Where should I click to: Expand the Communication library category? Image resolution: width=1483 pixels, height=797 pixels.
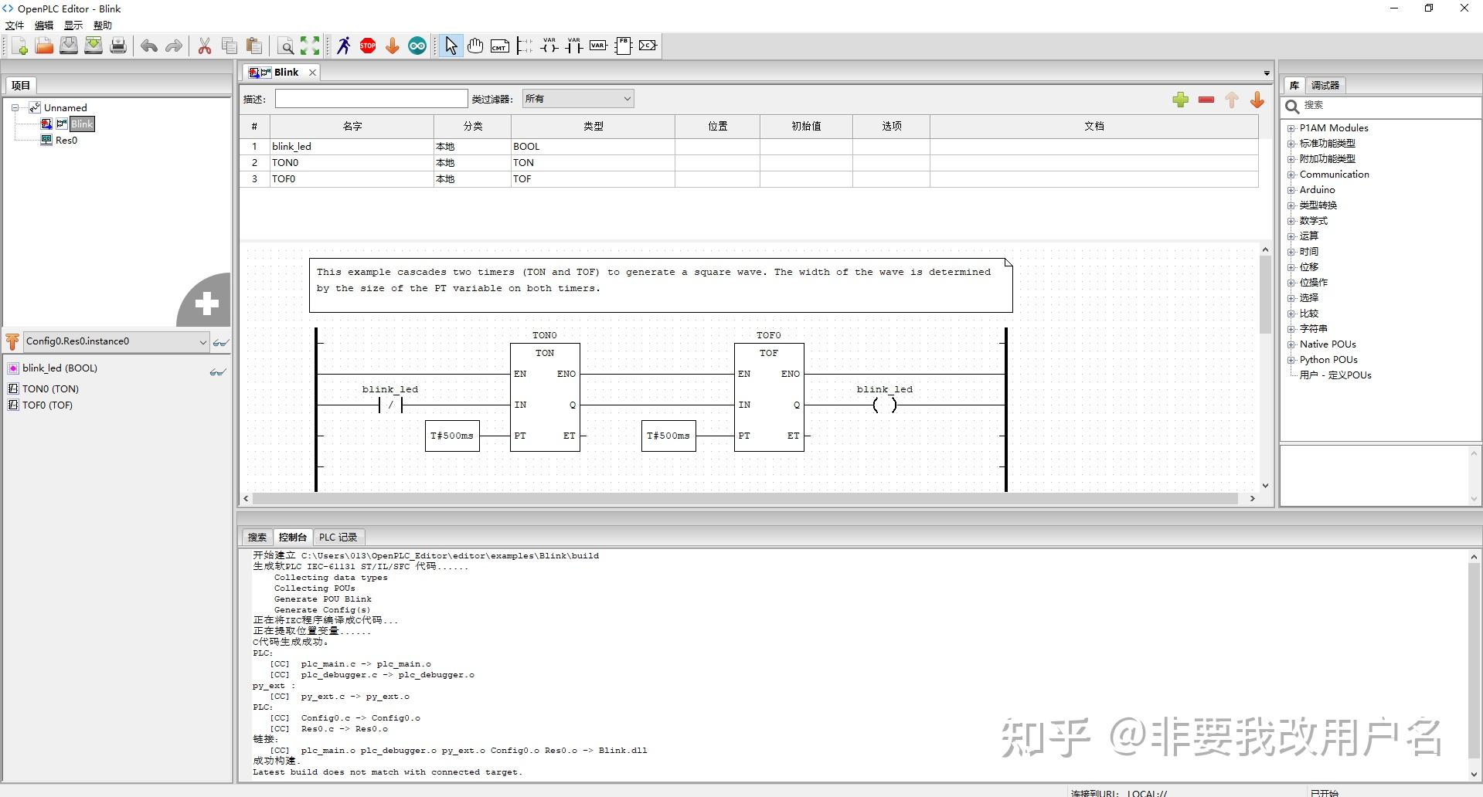tap(1292, 174)
